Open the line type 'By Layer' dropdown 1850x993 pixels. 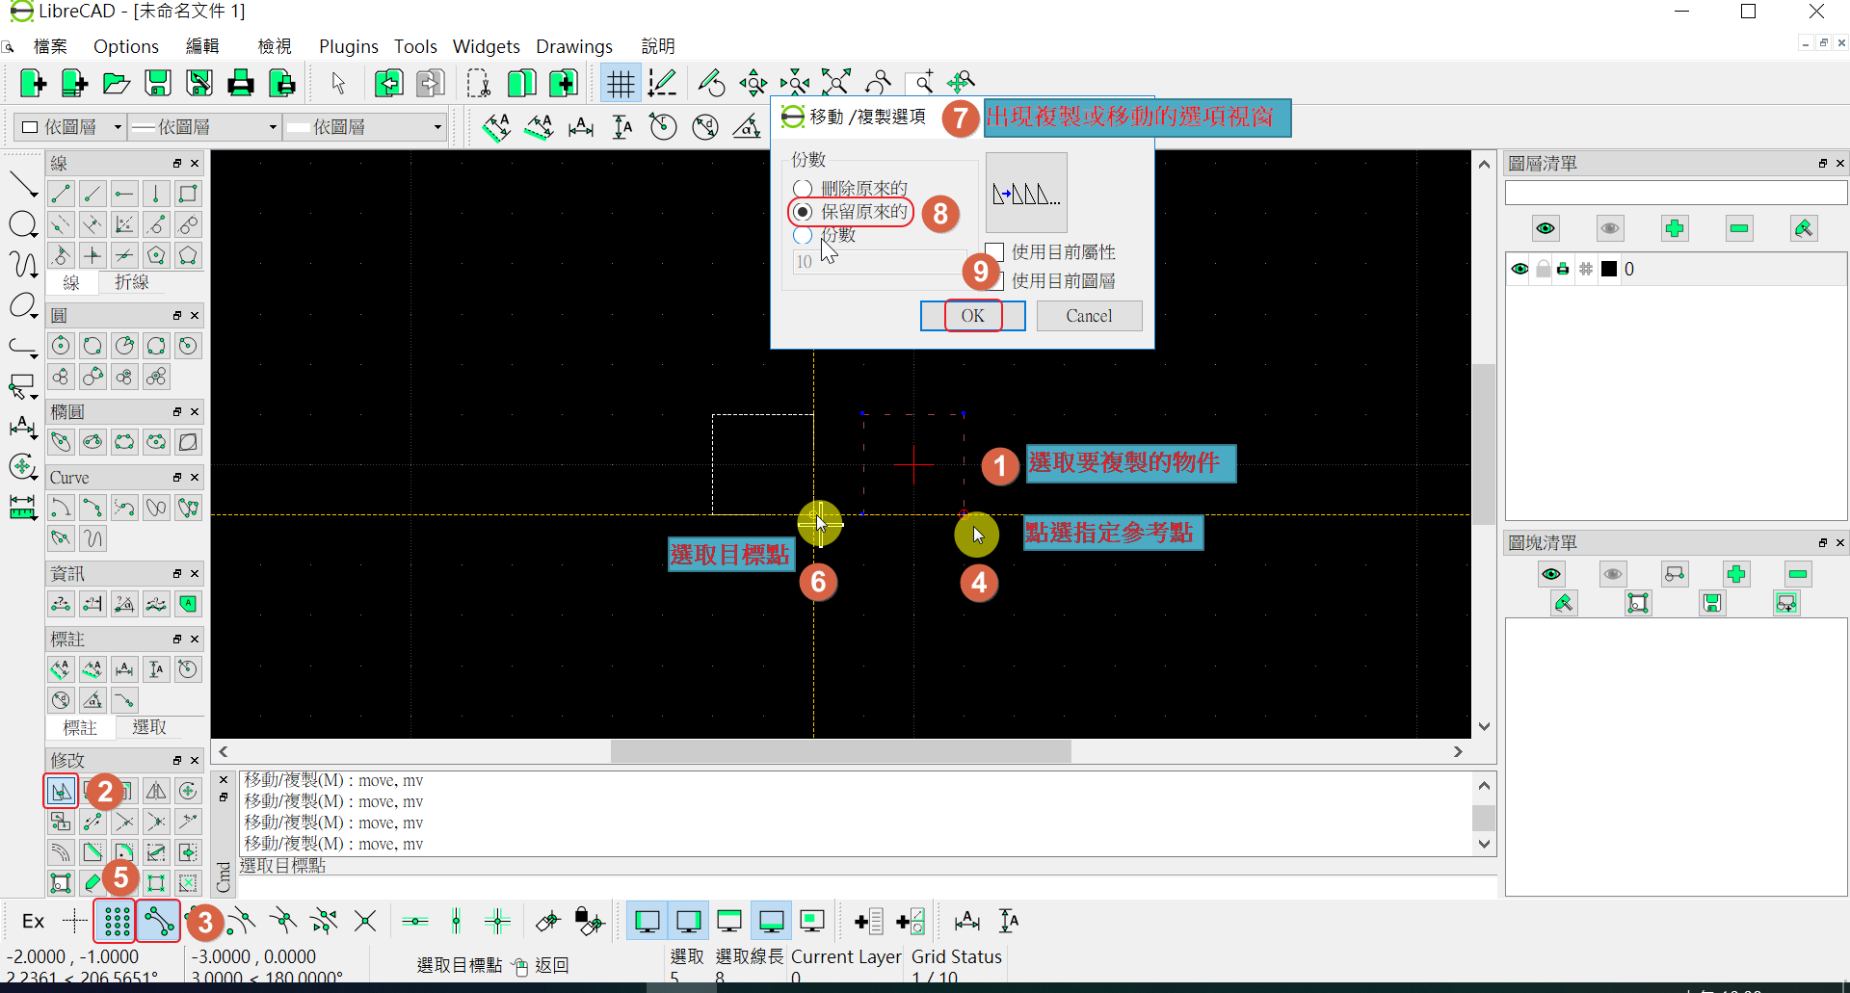[364, 127]
